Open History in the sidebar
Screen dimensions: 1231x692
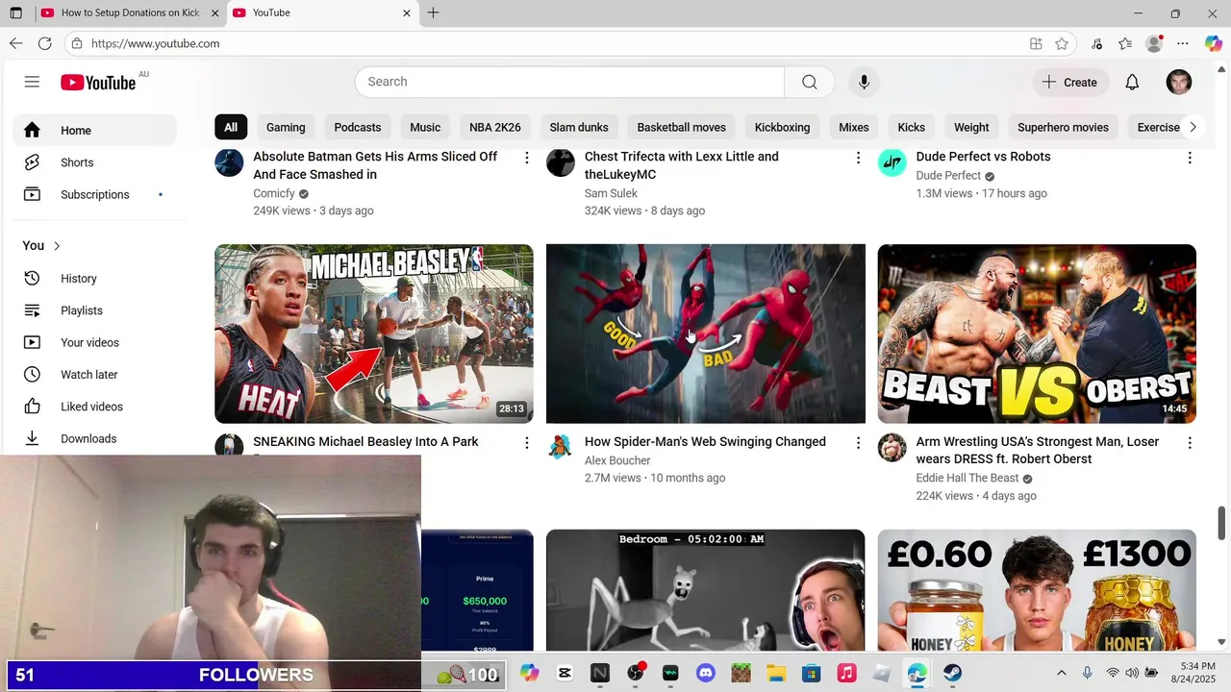pos(94,279)
